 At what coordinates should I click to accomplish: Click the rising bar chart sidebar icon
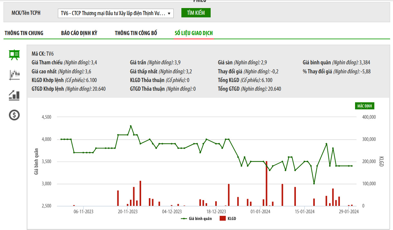click(x=14, y=95)
